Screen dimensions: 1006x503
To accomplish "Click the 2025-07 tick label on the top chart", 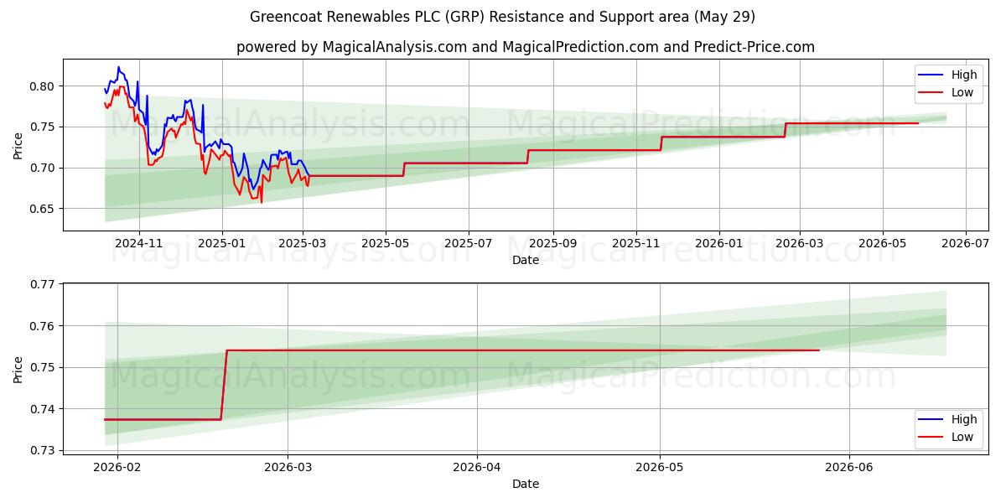I will (x=467, y=244).
